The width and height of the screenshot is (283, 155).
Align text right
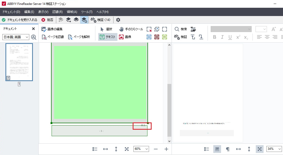[x=275, y=37]
